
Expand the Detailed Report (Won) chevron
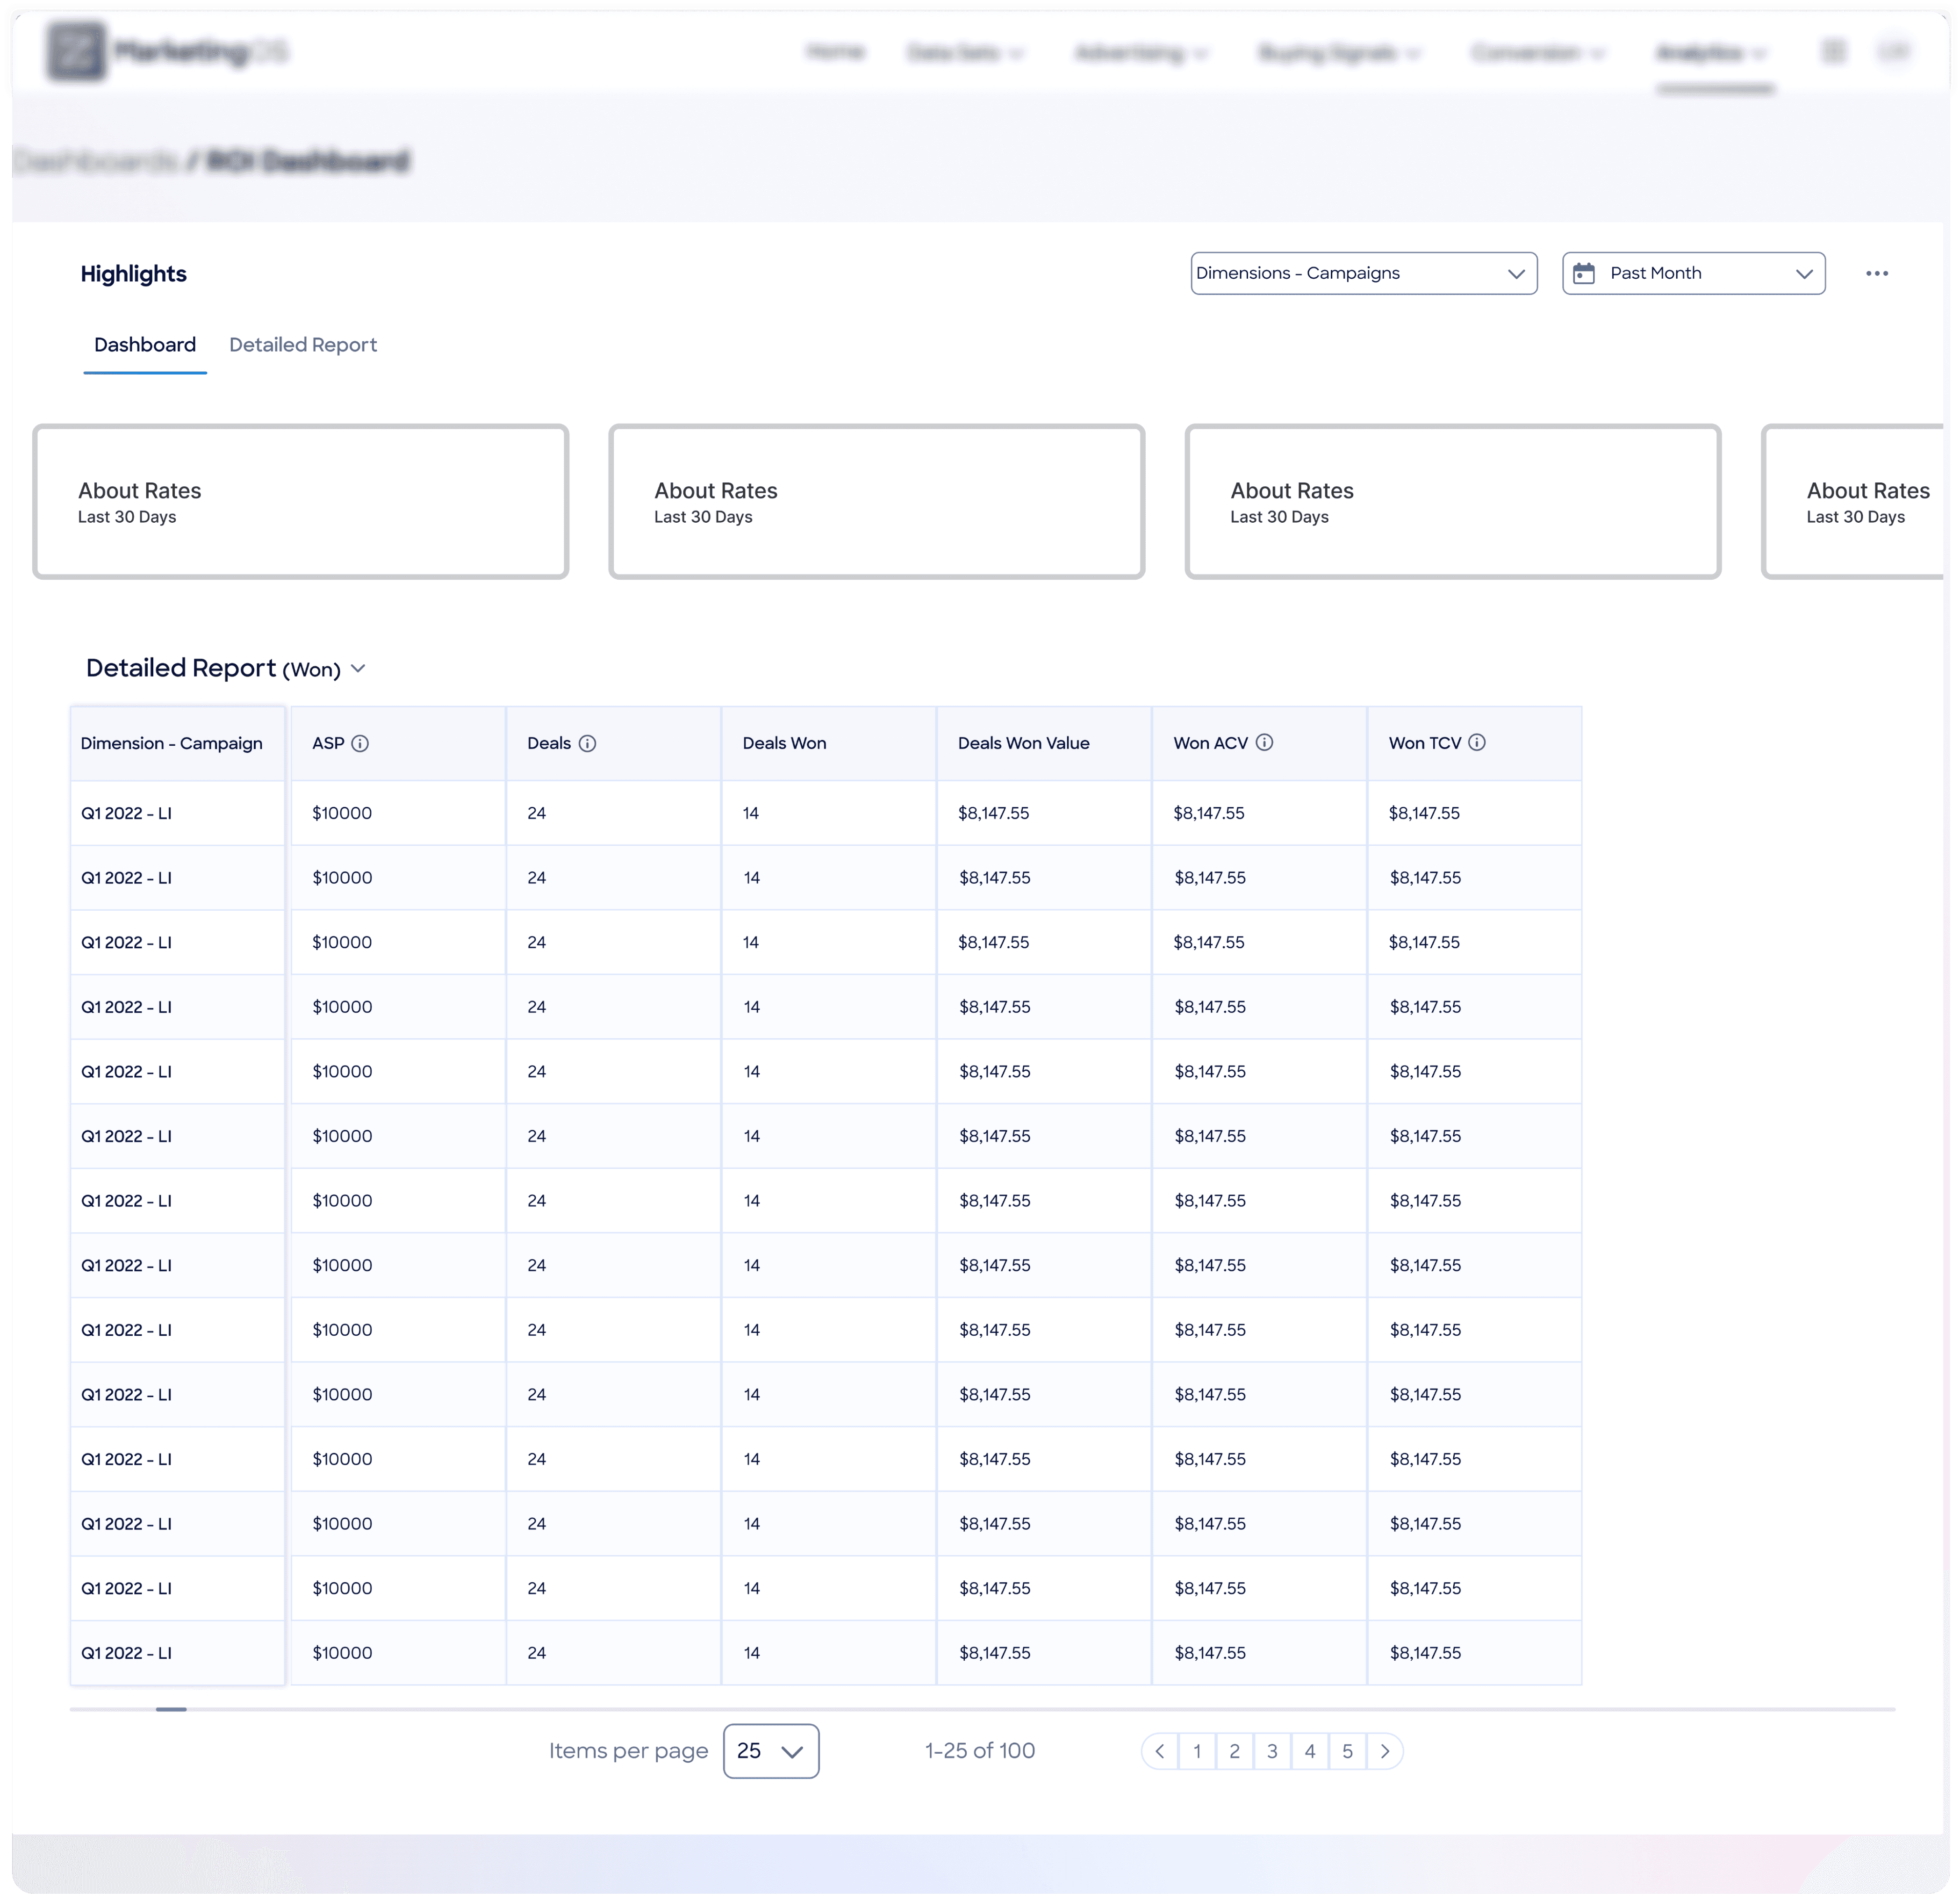click(358, 668)
